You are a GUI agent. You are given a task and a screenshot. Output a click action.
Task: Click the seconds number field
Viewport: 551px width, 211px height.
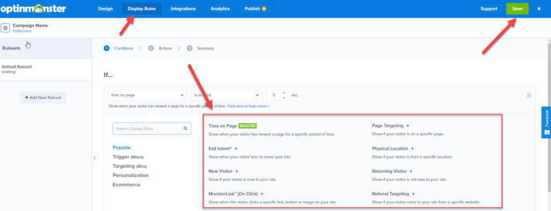(274, 95)
